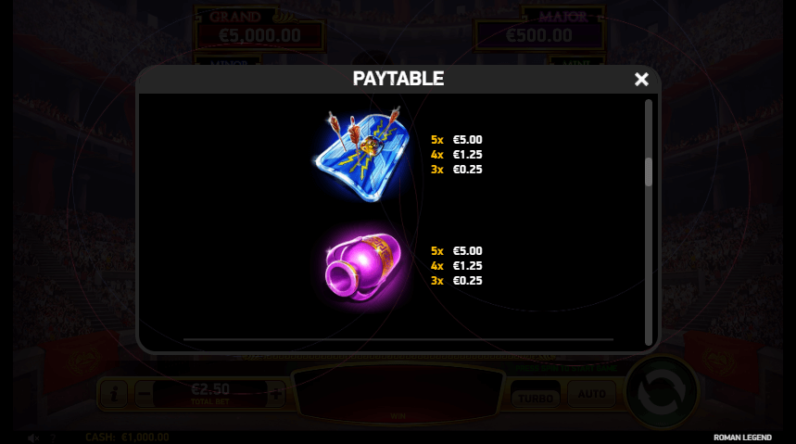Screen dimensions: 796x444
Task: Increase total bet with plus button
Action: coord(276,394)
